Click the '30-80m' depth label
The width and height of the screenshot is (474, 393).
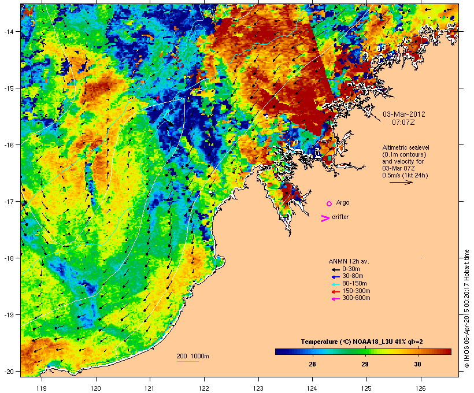click(353, 276)
